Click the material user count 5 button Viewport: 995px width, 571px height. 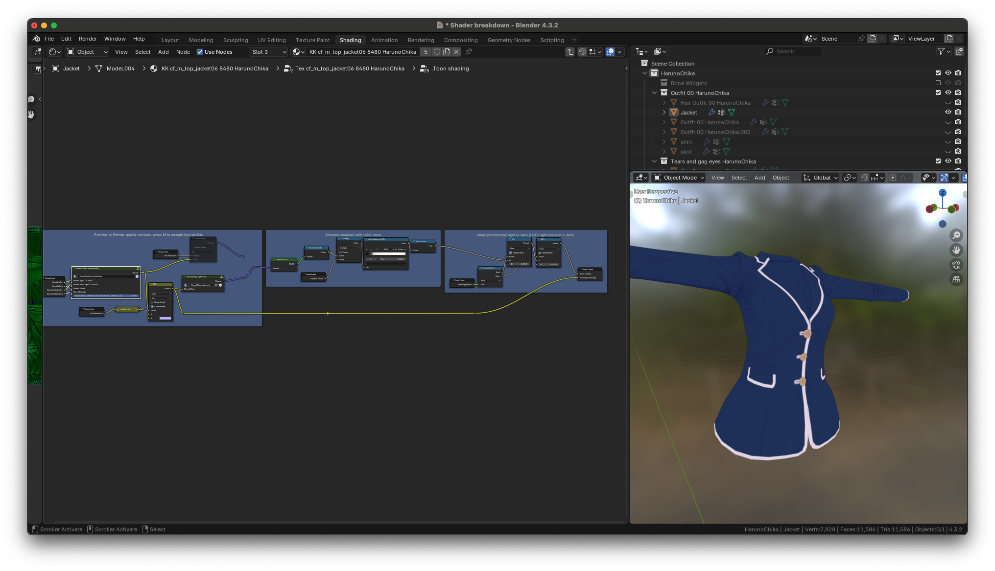coord(426,52)
